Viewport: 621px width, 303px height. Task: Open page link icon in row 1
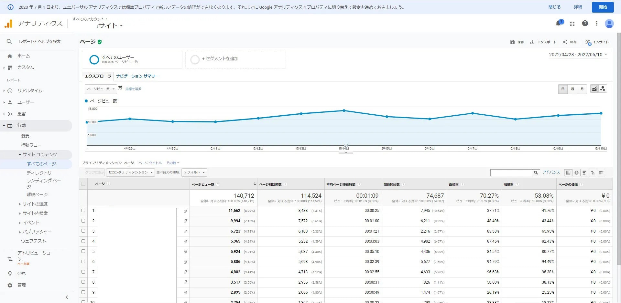[186, 211]
